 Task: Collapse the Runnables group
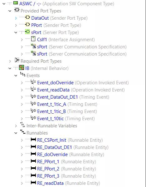pyautogui.click(x=16, y=133)
